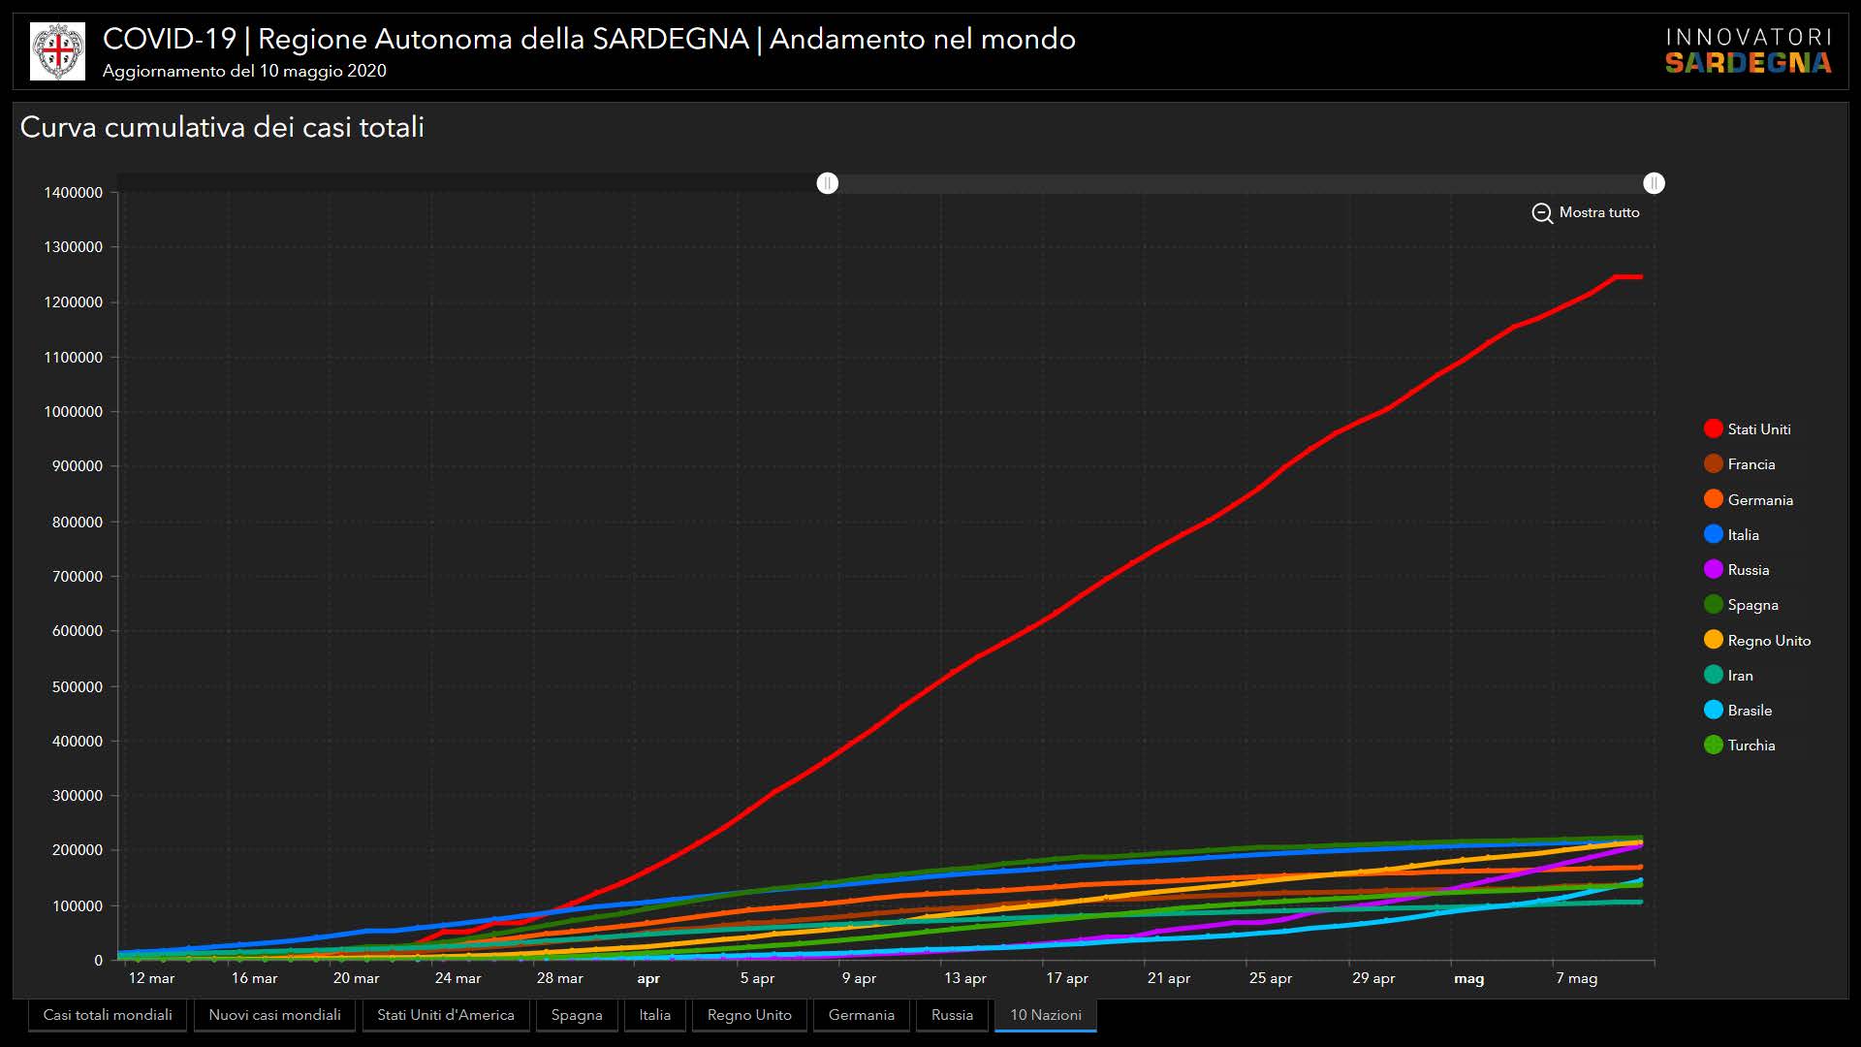Viewport: 1861px width, 1047px height.
Task: Toggle the Russia purple legend marker
Action: (x=1713, y=569)
